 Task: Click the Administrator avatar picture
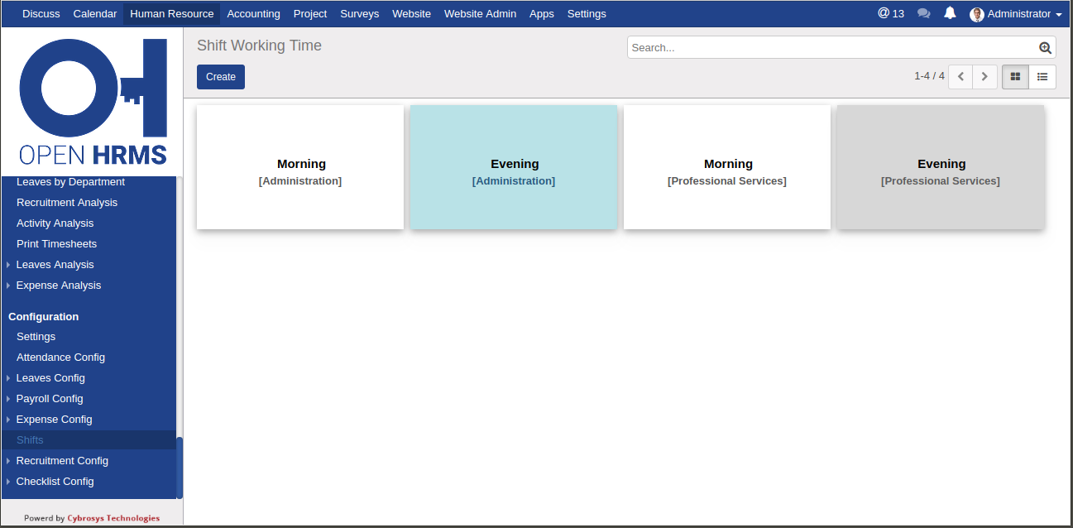point(977,14)
